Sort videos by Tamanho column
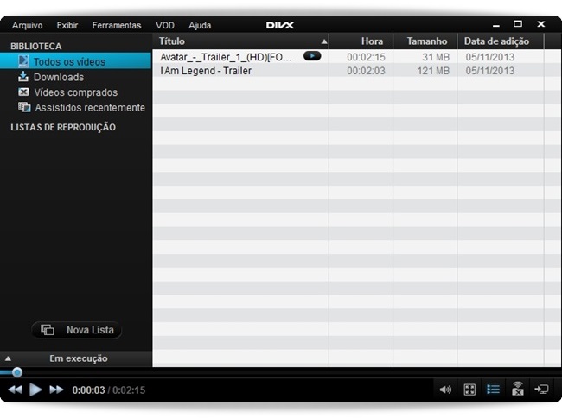Image resolution: width=562 pixels, height=418 pixels. pyautogui.click(x=426, y=41)
